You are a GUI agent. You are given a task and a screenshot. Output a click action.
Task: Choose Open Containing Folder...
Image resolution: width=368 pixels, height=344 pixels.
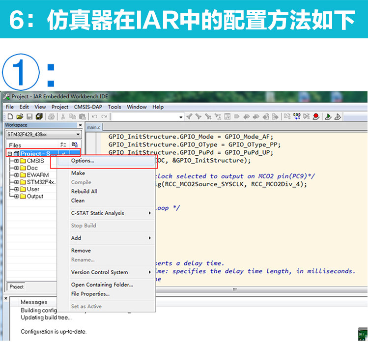pos(106,285)
